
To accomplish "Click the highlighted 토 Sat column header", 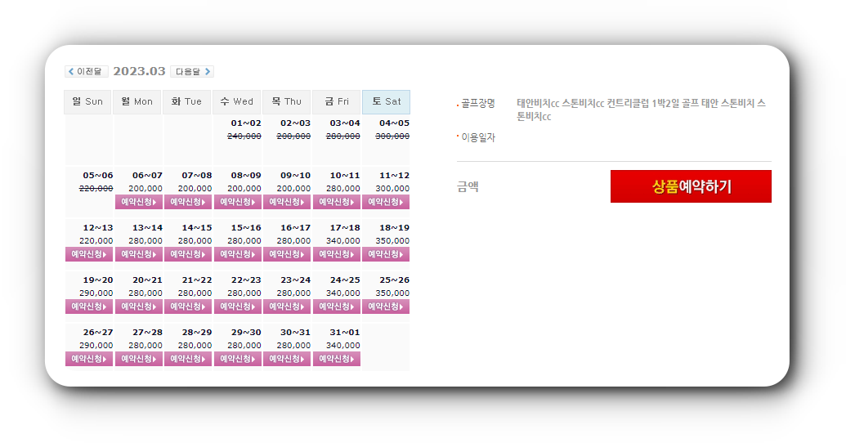I will (x=387, y=101).
